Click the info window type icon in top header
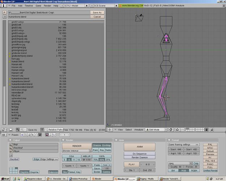Viewport: 226px width, 181px height. [4, 5]
